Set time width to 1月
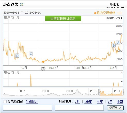 [77, 102]
